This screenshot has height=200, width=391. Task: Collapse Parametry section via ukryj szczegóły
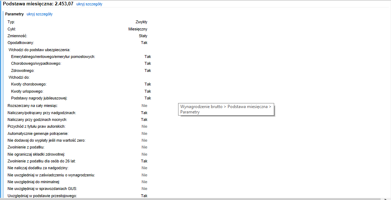[x=39, y=14]
